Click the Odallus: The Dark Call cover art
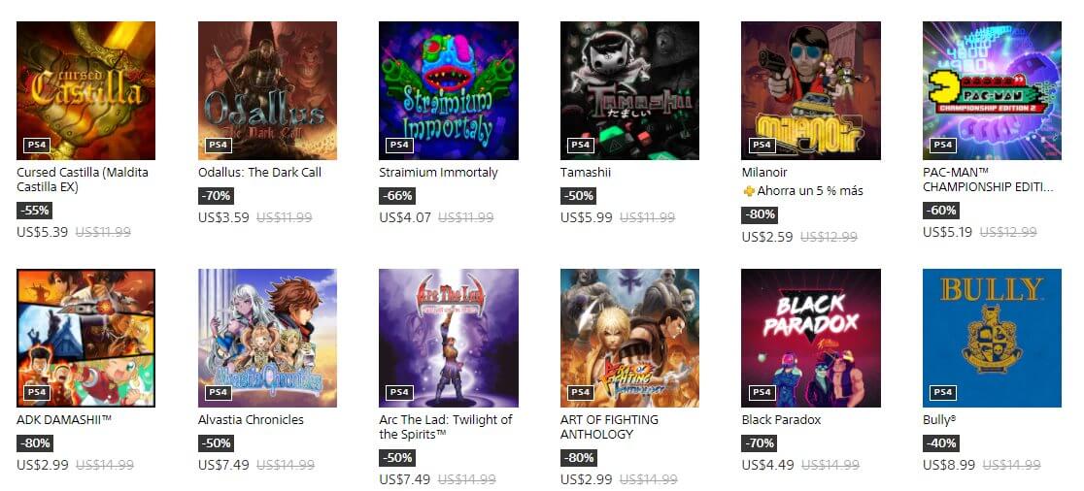Image resolution: width=1084 pixels, height=491 pixels. 267,90
